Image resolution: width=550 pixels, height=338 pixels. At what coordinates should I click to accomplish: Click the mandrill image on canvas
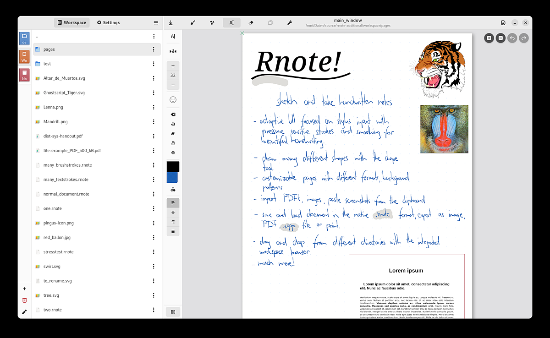pyautogui.click(x=444, y=129)
